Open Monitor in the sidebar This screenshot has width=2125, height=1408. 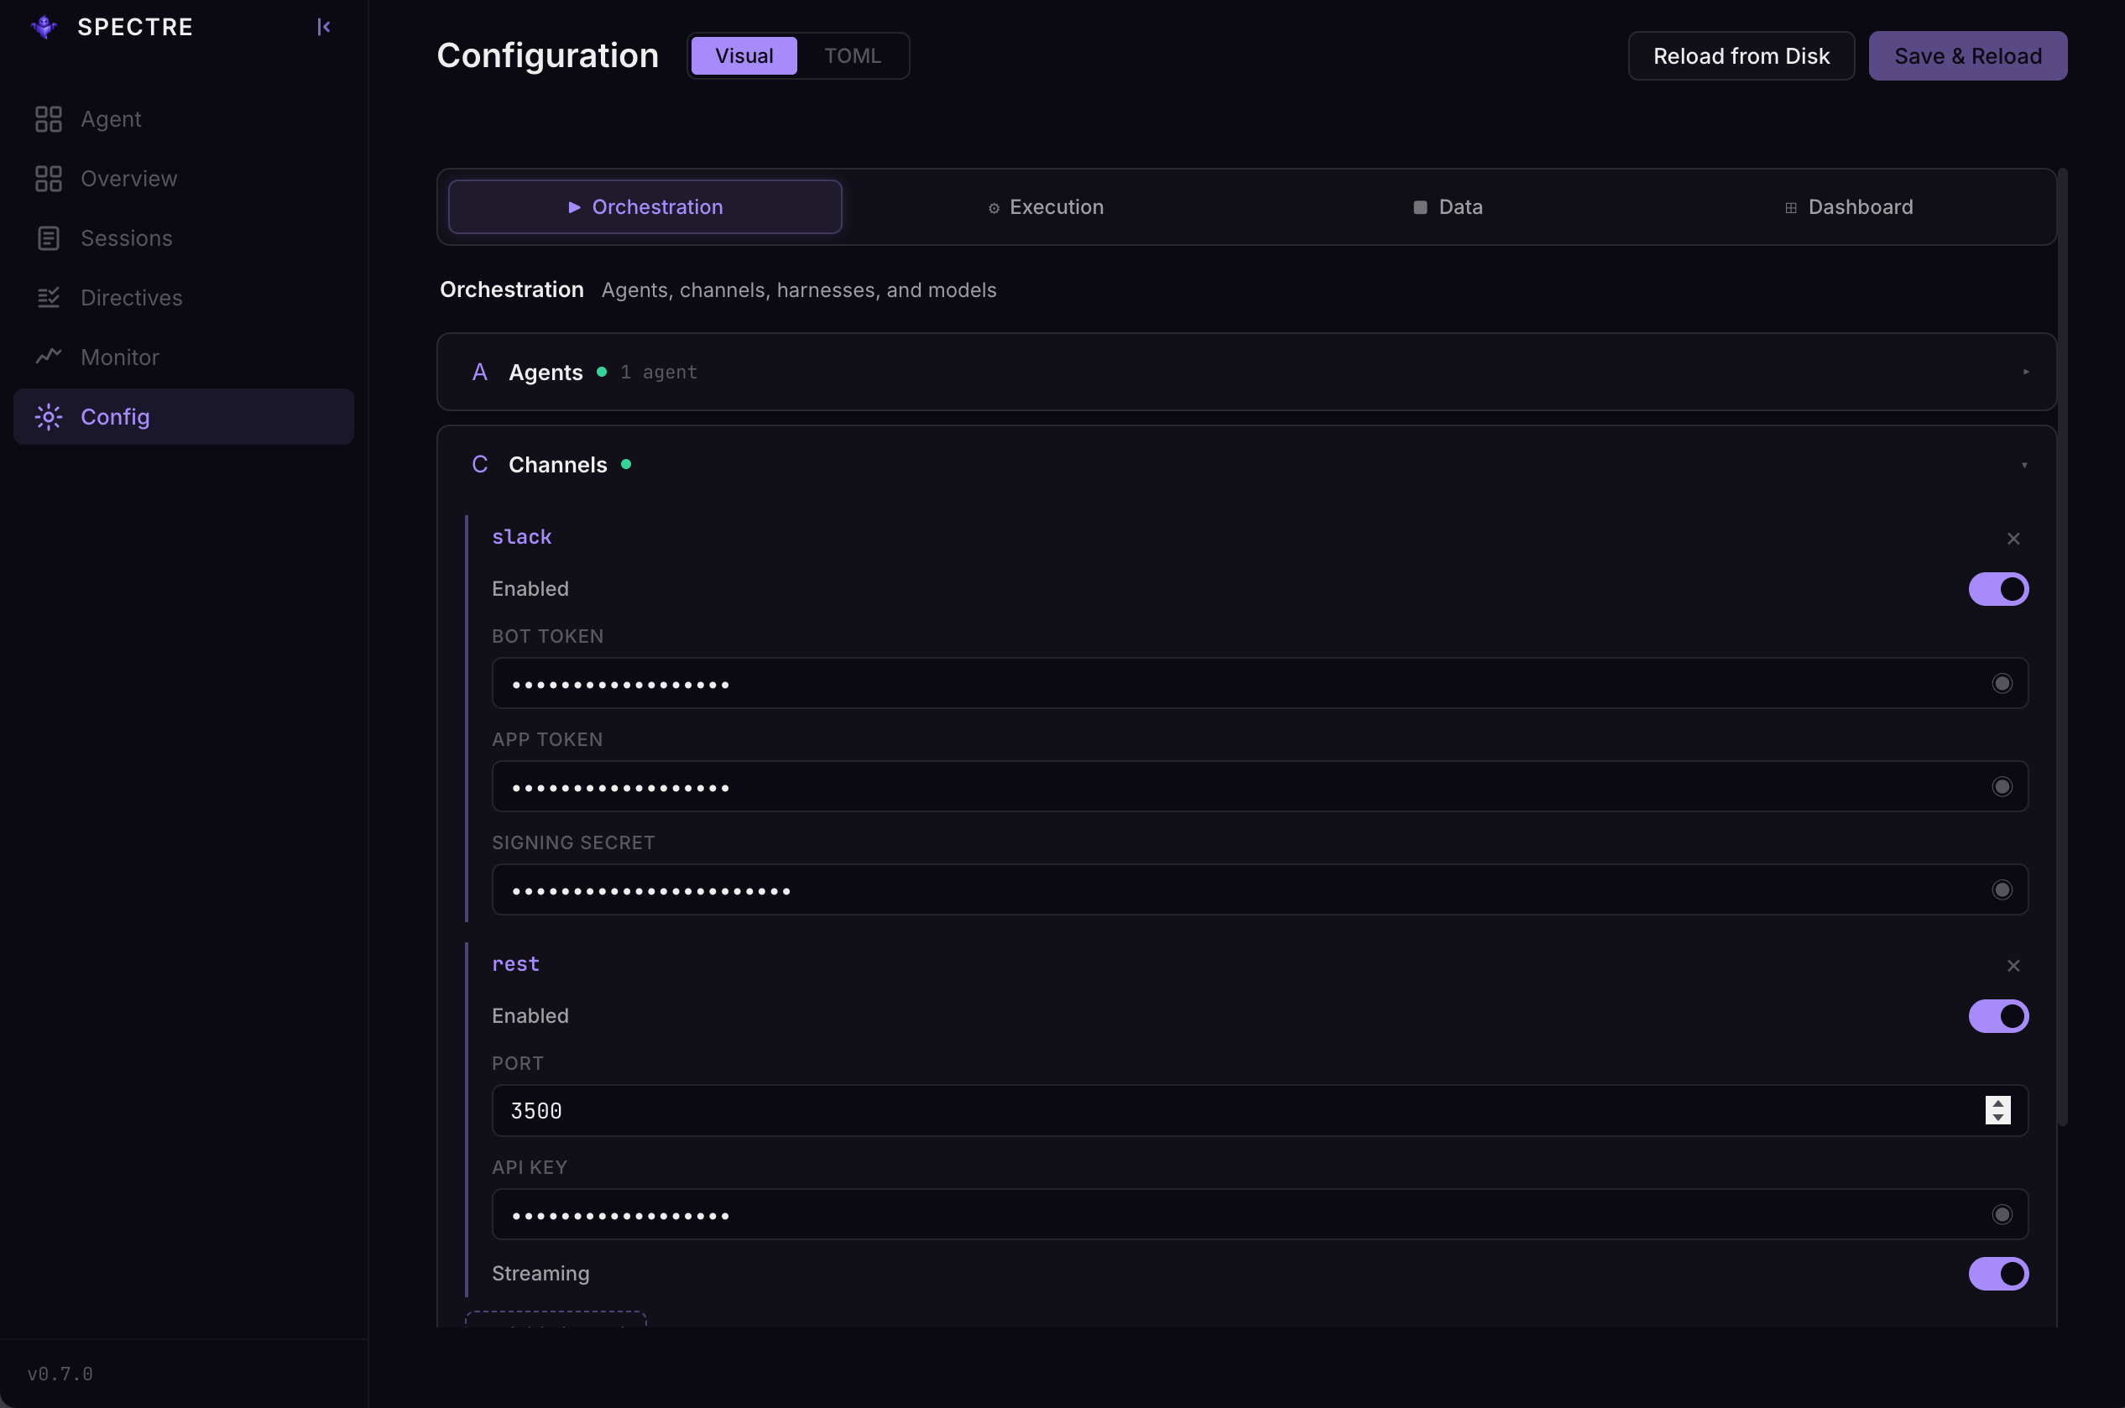183,357
